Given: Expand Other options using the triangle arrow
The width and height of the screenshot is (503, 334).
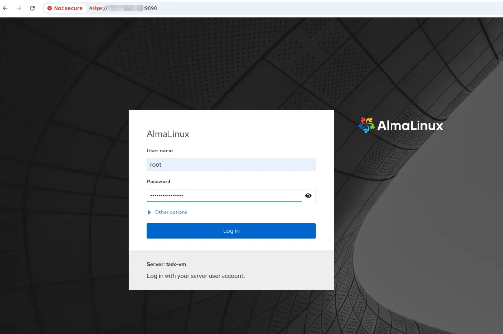Looking at the screenshot, I should click(x=150, y=213).
